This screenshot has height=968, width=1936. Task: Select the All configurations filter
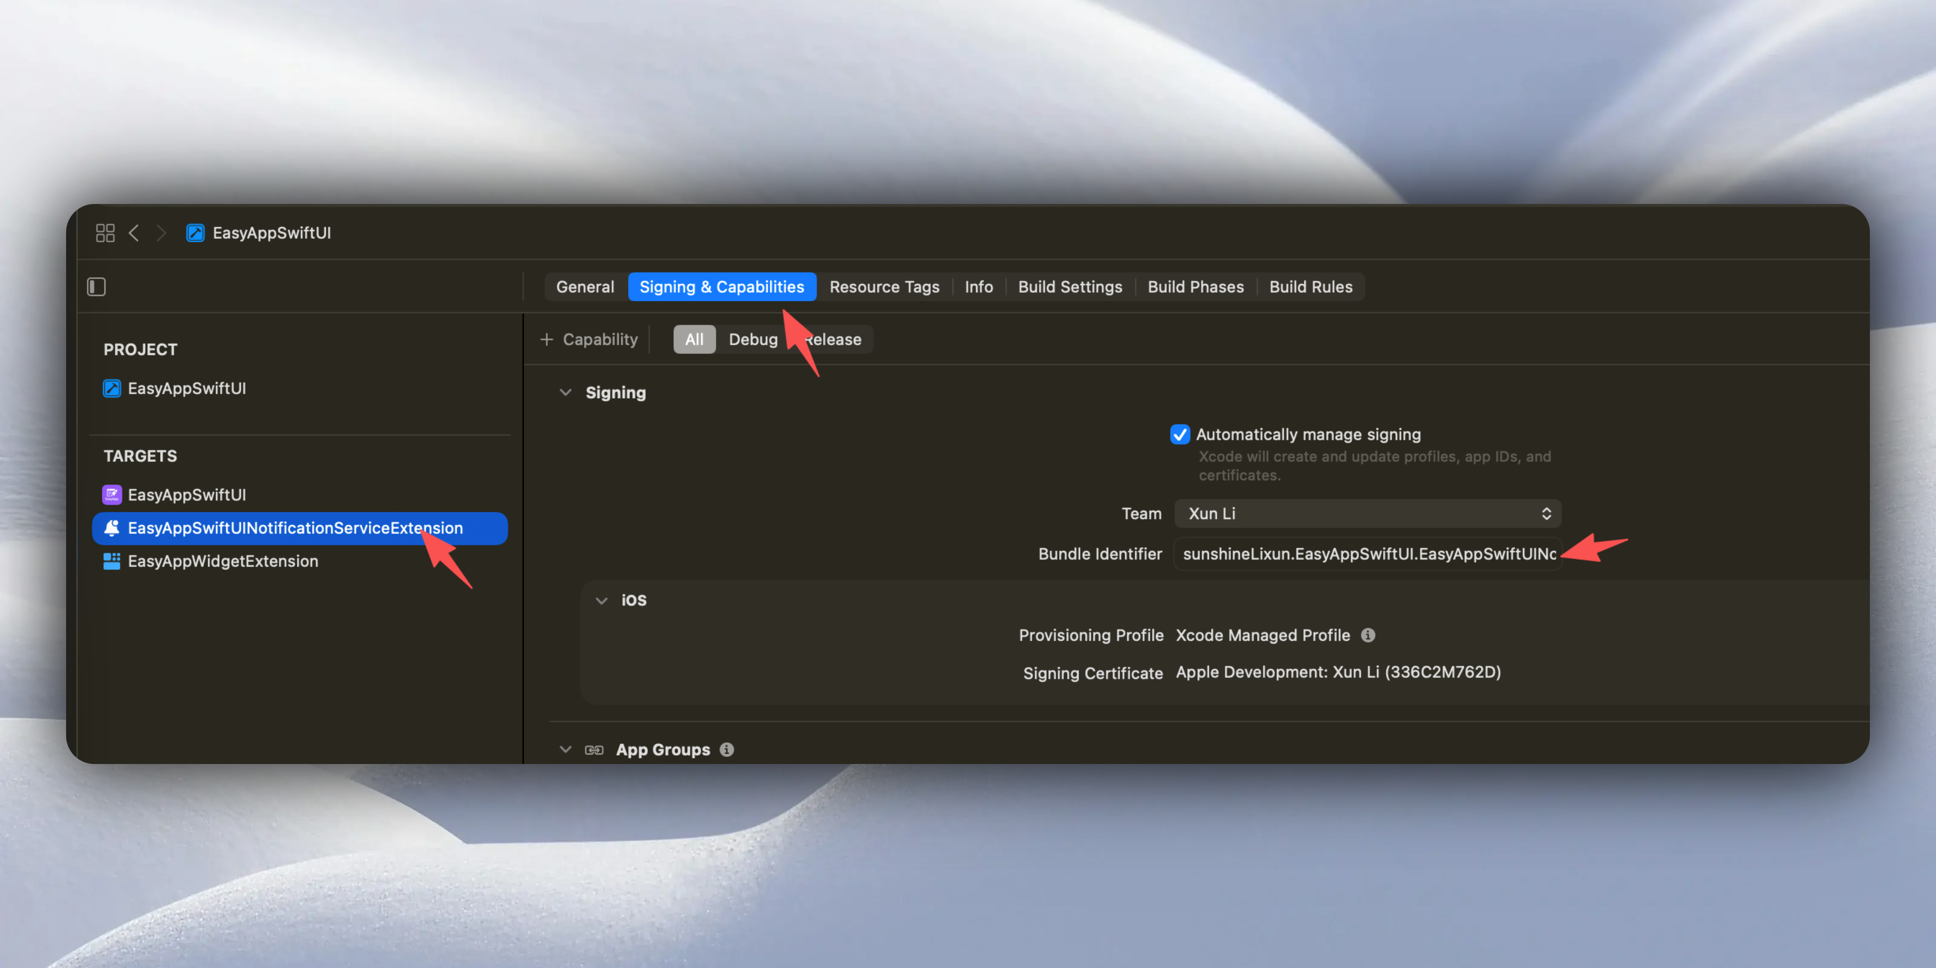click(x=694, y=340)
